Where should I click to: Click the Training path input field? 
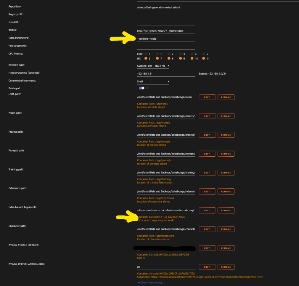pos(166,173)
